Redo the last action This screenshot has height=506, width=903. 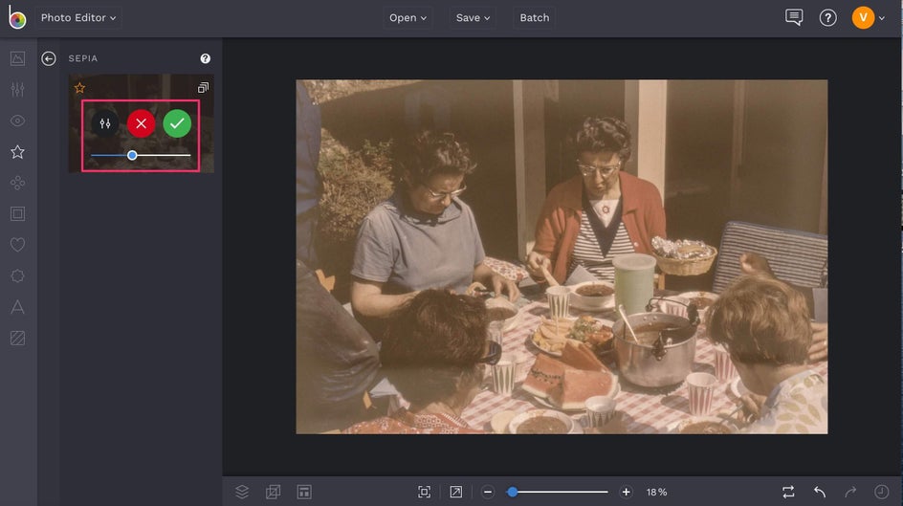(x=850, y=492)
